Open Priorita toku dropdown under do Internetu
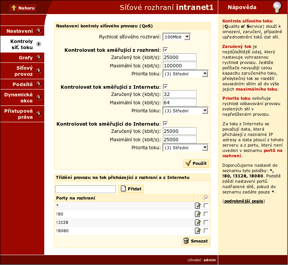This screenshot has height=265, width=288. (x=185, y=148)
